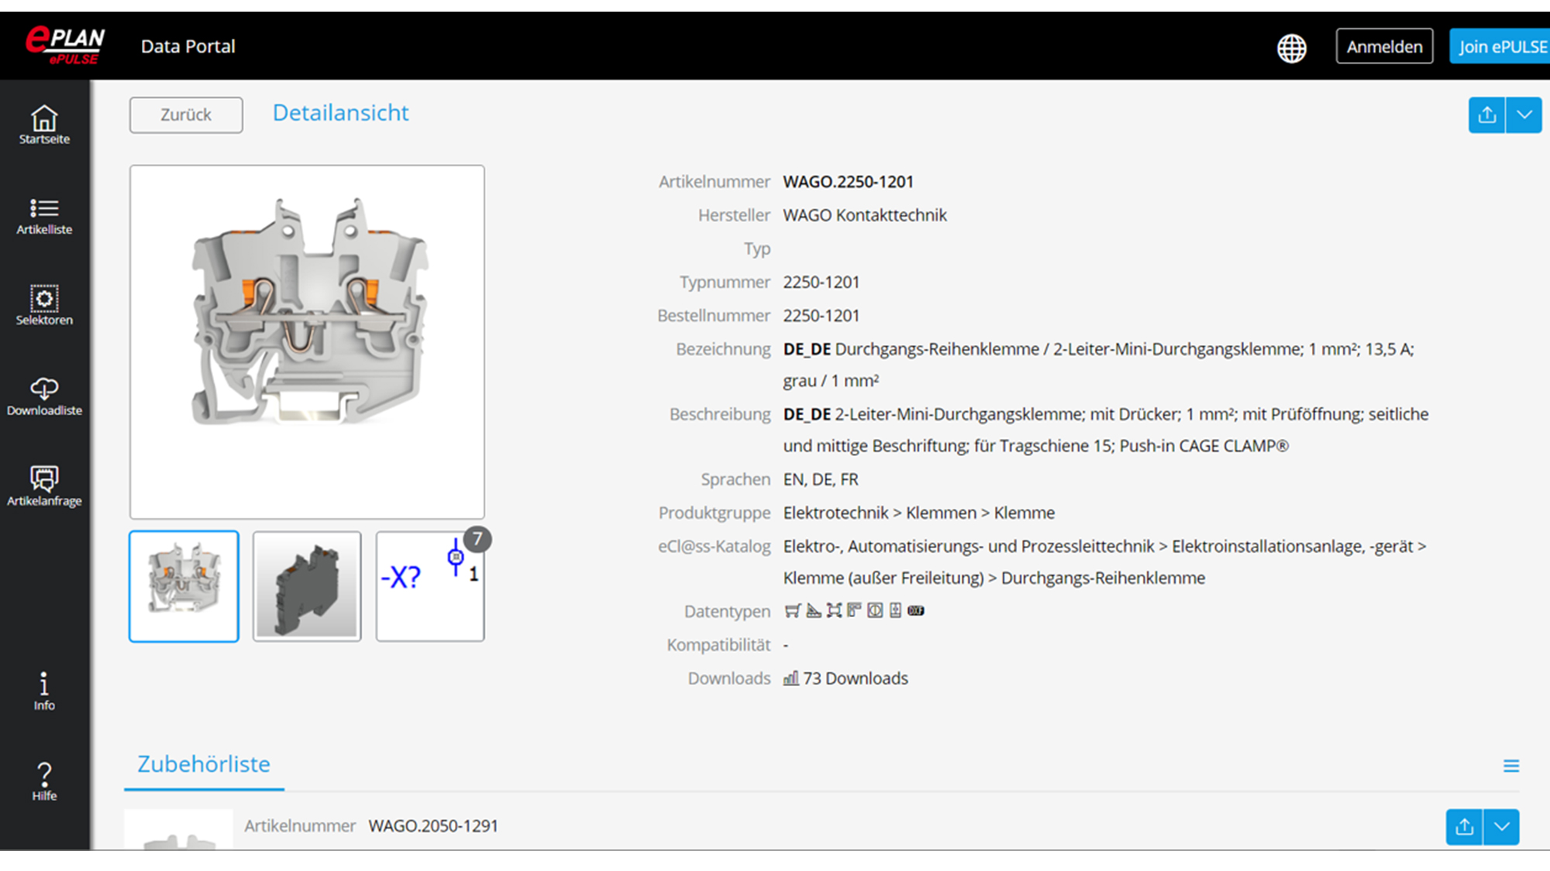This screenshot has width=1550, height=871.
Task: Click the circle-in-square data type icon
Action: pos(875,611)
